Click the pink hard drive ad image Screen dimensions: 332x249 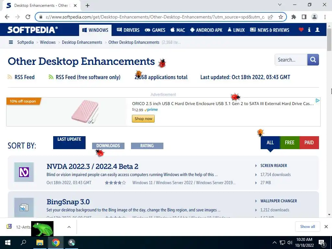point(86,112)
